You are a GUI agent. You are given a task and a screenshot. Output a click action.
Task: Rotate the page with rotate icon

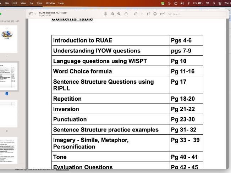tap(148, 14)
